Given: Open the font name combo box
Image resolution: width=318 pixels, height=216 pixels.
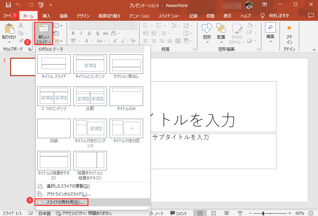Looking at the screenshot, I should click(x=94, y=25).
